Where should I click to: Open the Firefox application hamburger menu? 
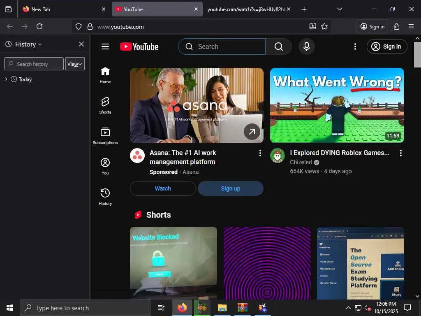click(x=411, y=26)
